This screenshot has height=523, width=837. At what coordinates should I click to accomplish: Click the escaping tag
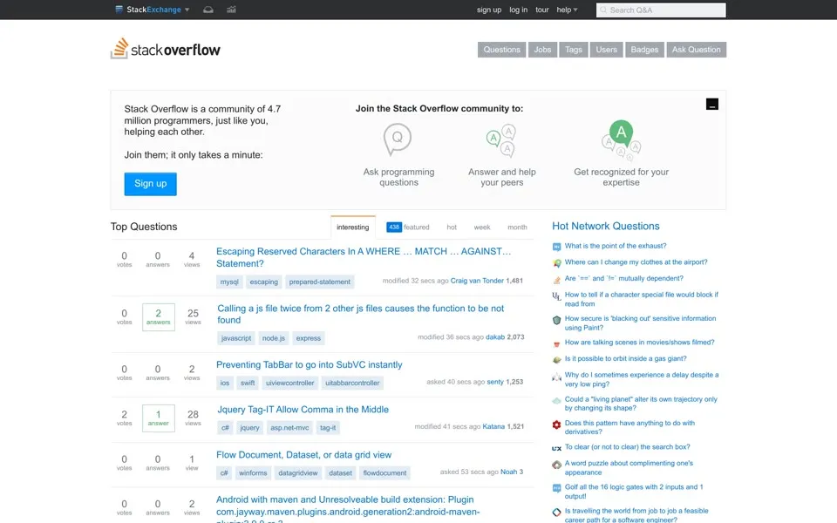pos(263,282)
